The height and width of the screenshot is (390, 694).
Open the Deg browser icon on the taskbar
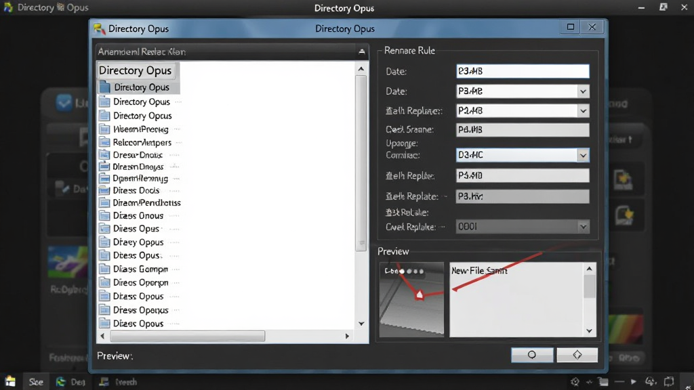pyautogui.click(x=60, y=382)
